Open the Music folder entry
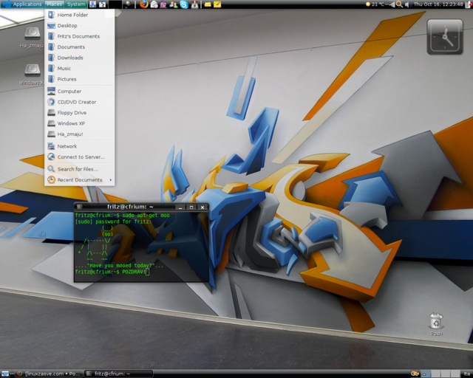 tap(80, 69)
